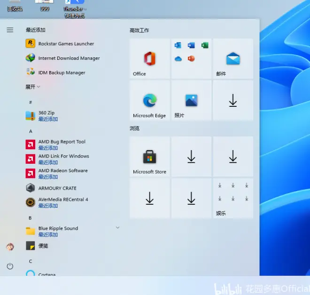Open 360 Zip app icon
The image size is (310, 295).
click(31, 116)
